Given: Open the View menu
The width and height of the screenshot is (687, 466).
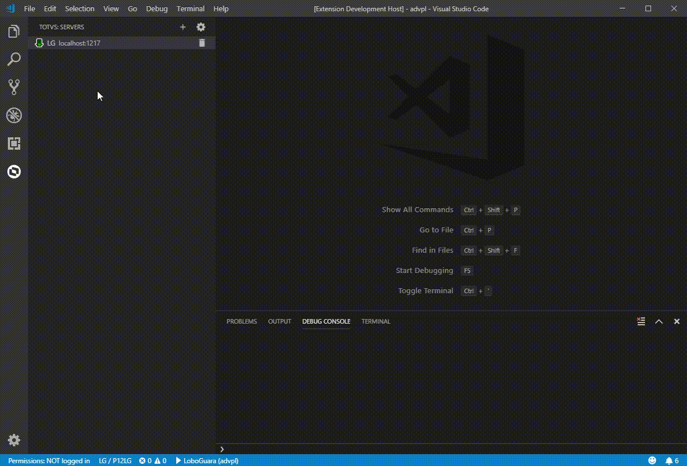Looking at the screenshot, I should coord(111,9).
